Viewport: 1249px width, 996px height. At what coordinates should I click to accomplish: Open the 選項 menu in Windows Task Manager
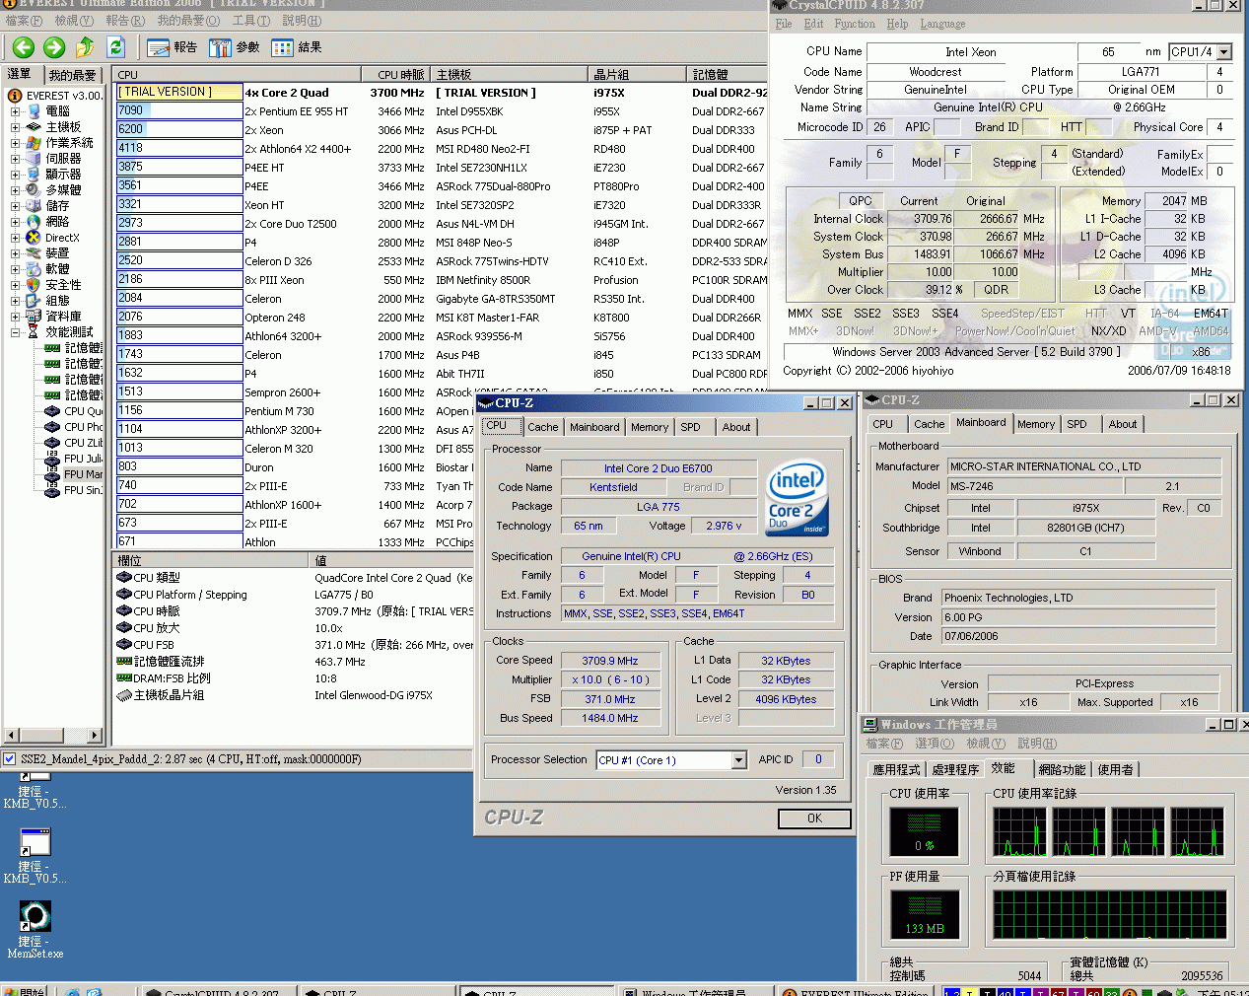[x=935, y=744]
